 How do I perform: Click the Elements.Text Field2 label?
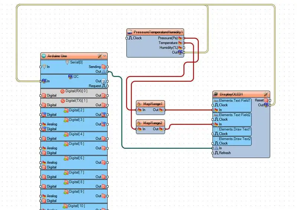235,115
